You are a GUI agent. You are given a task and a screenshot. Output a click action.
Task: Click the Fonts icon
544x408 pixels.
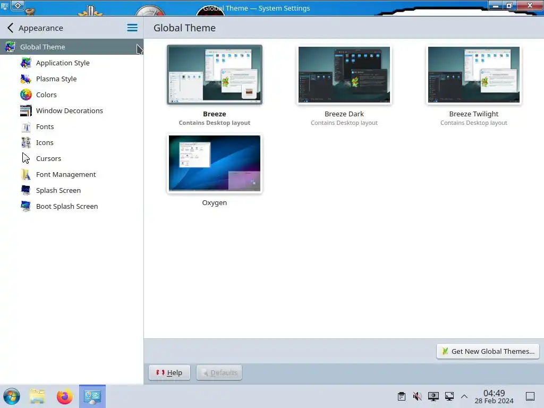click(x=25, y=126)
